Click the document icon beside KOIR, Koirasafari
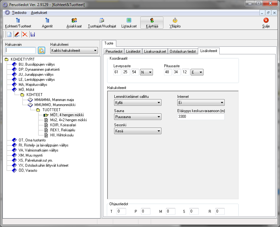 pyautogui.click(x=46, y=125)
